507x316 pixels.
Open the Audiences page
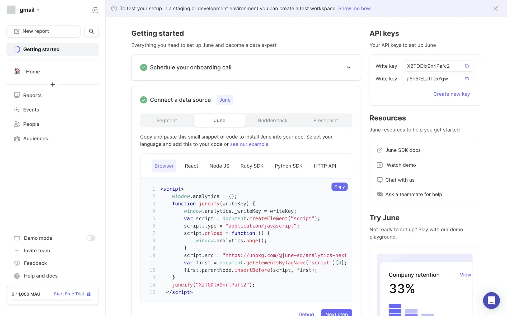click(35, 139)
